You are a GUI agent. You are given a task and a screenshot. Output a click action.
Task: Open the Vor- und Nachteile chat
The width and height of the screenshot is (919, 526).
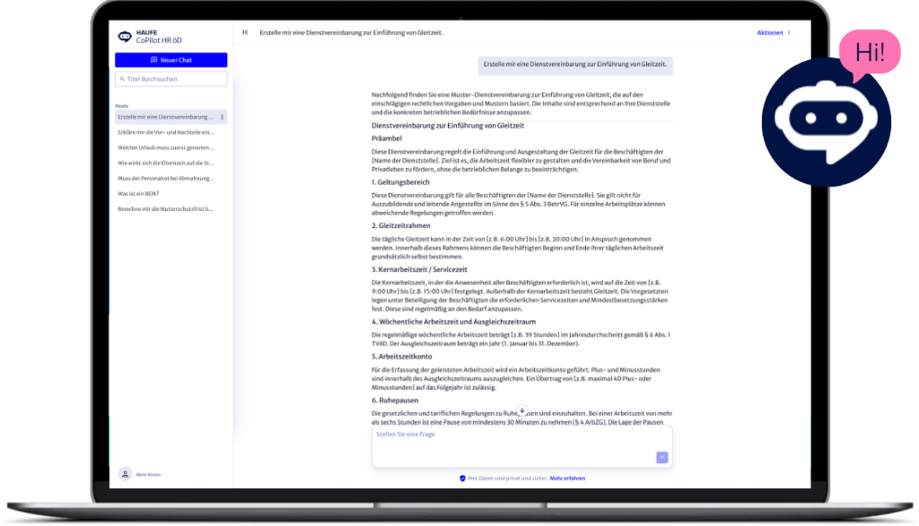click(x=166, y=132)
